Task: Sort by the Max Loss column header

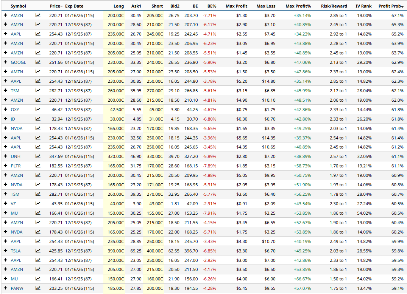Action: coord(266,6)
